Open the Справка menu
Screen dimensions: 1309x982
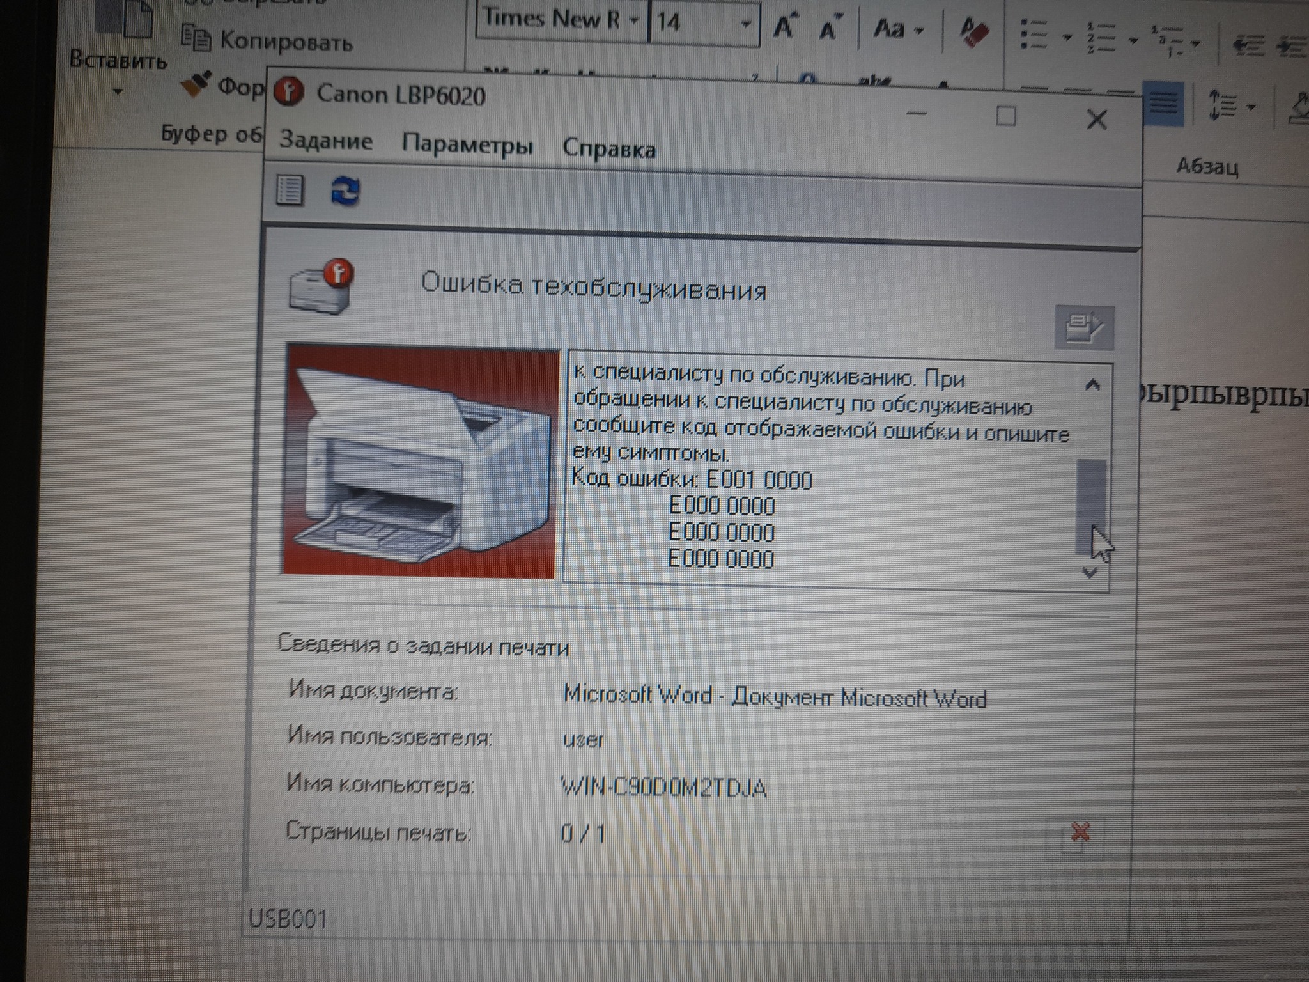pyautogui.click(x=608, y=149)
